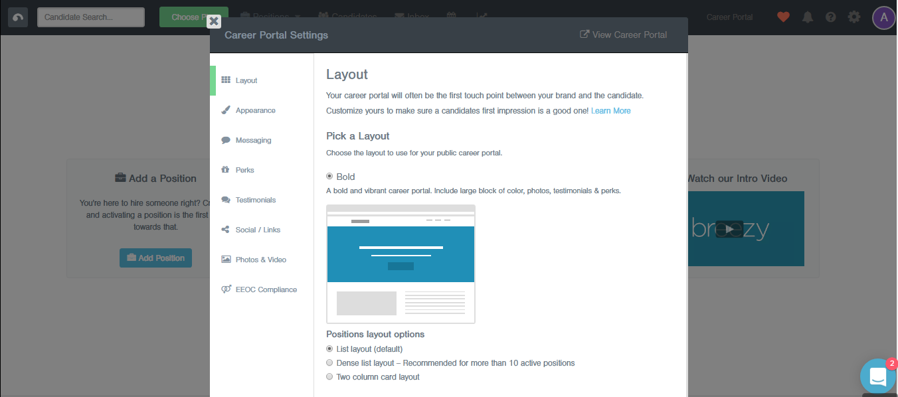Viewport: 898px width, 397px height.
Task: Play the Breezy intro video
Action: [729, 229]
